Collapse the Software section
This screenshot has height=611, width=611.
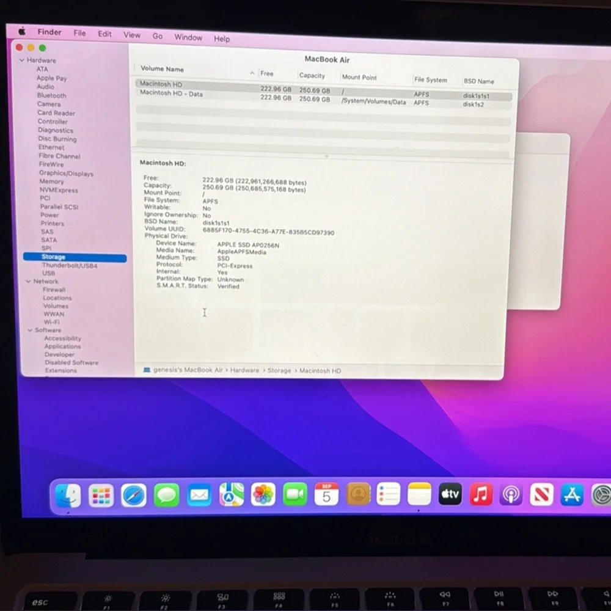30,330
